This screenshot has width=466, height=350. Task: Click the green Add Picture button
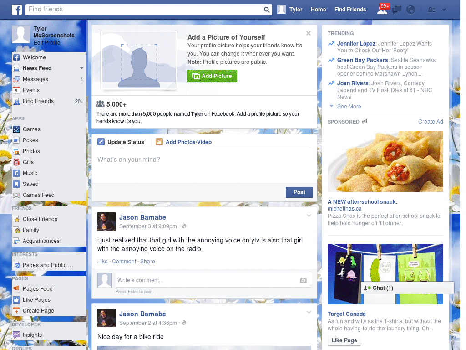pyautogui.click(x=212, y=76)
